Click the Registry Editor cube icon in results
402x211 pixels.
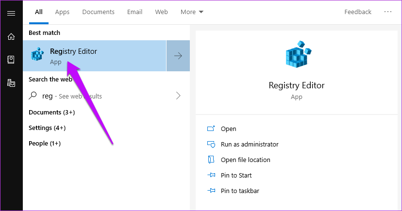click(37, 54)
